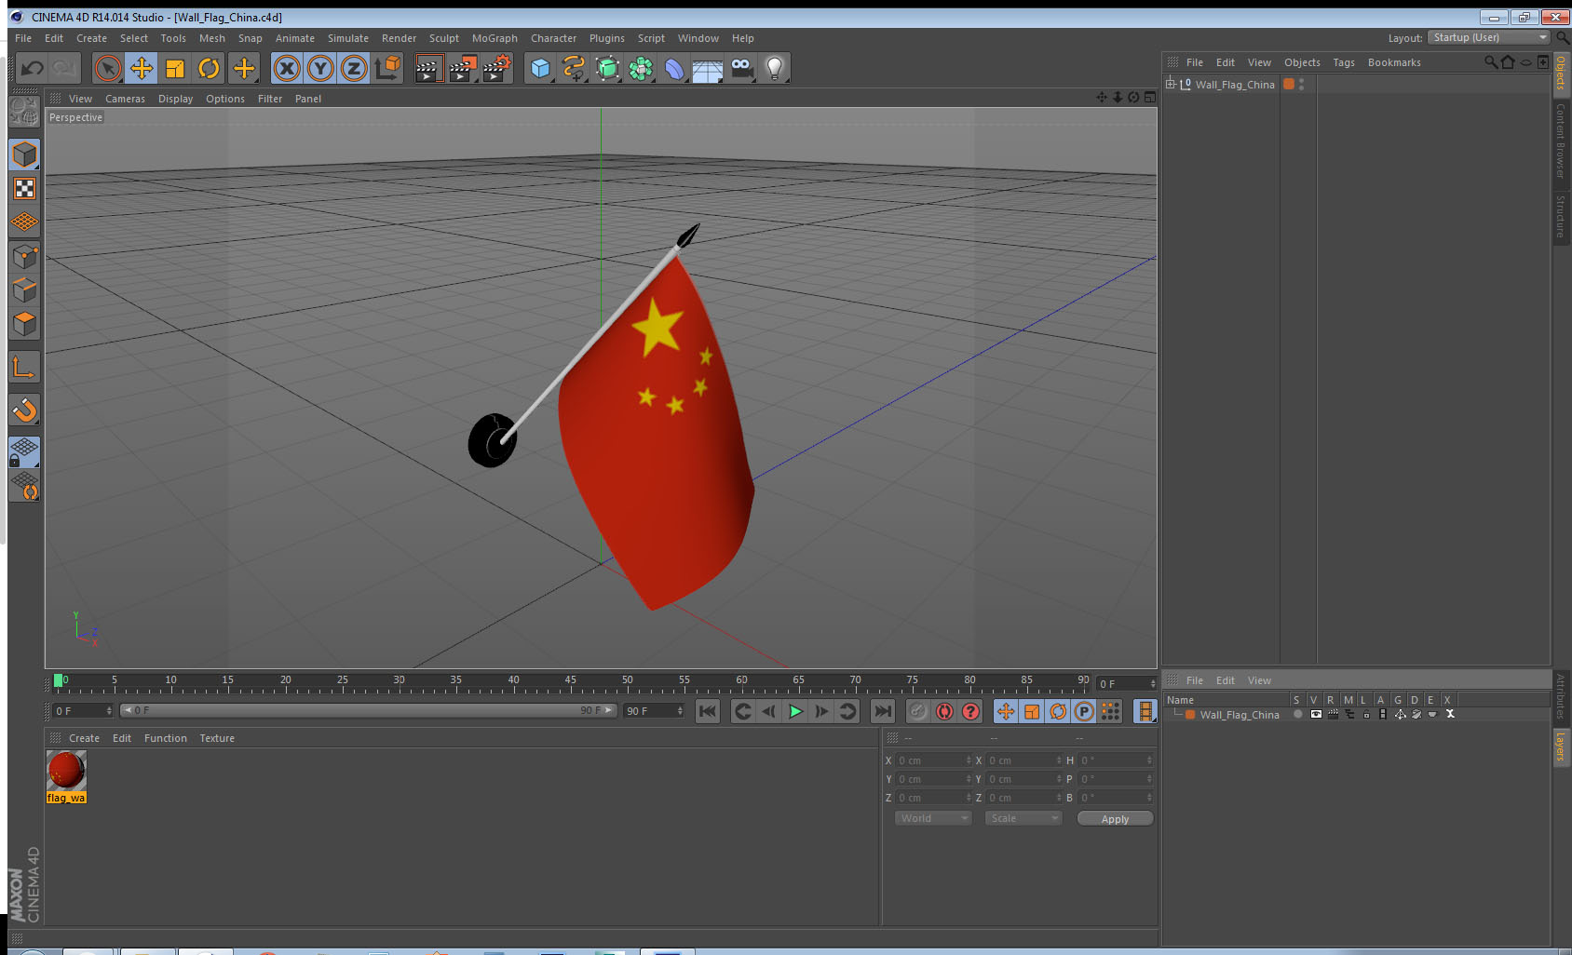Screen dimensions: 1572x955
Task: Step to the previous frame
Action: 769,711
